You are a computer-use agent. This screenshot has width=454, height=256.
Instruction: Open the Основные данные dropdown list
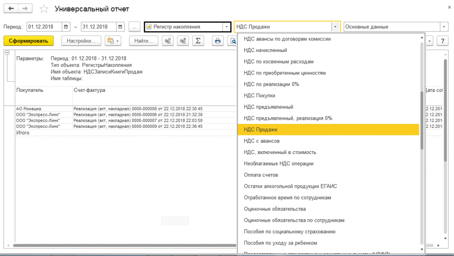tap(444, 27)
